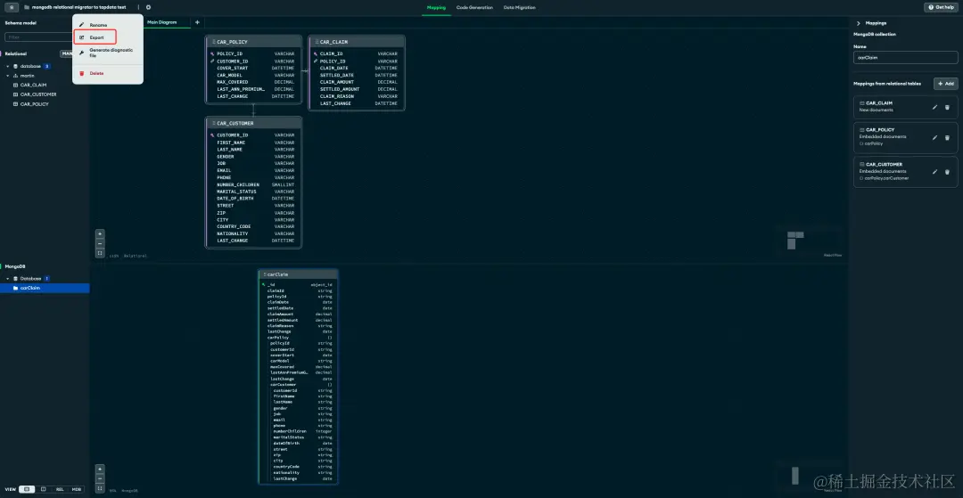Viewport: 963px width, 498px height.
Task: Fit relational diagram to view
Action: [100, 253]
